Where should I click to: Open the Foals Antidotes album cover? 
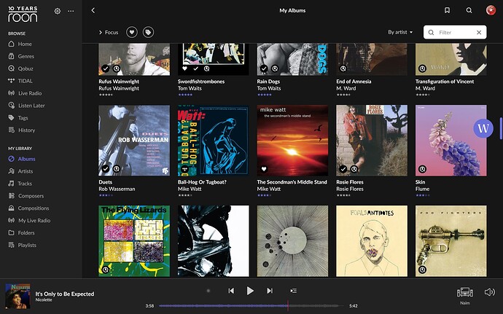[372, 241]
